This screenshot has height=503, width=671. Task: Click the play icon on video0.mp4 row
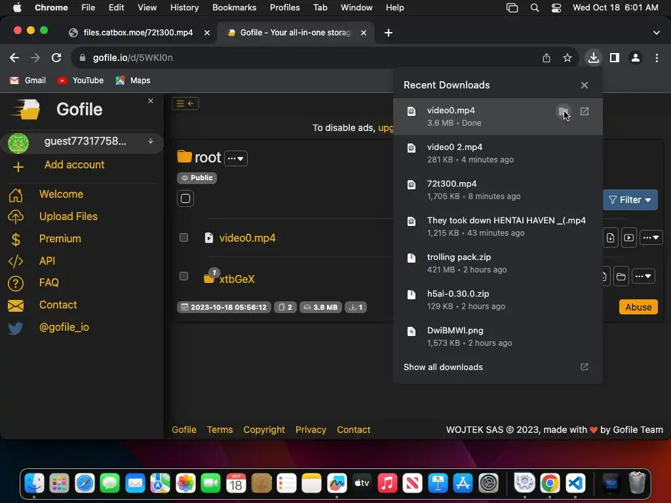tap(628, 238)
